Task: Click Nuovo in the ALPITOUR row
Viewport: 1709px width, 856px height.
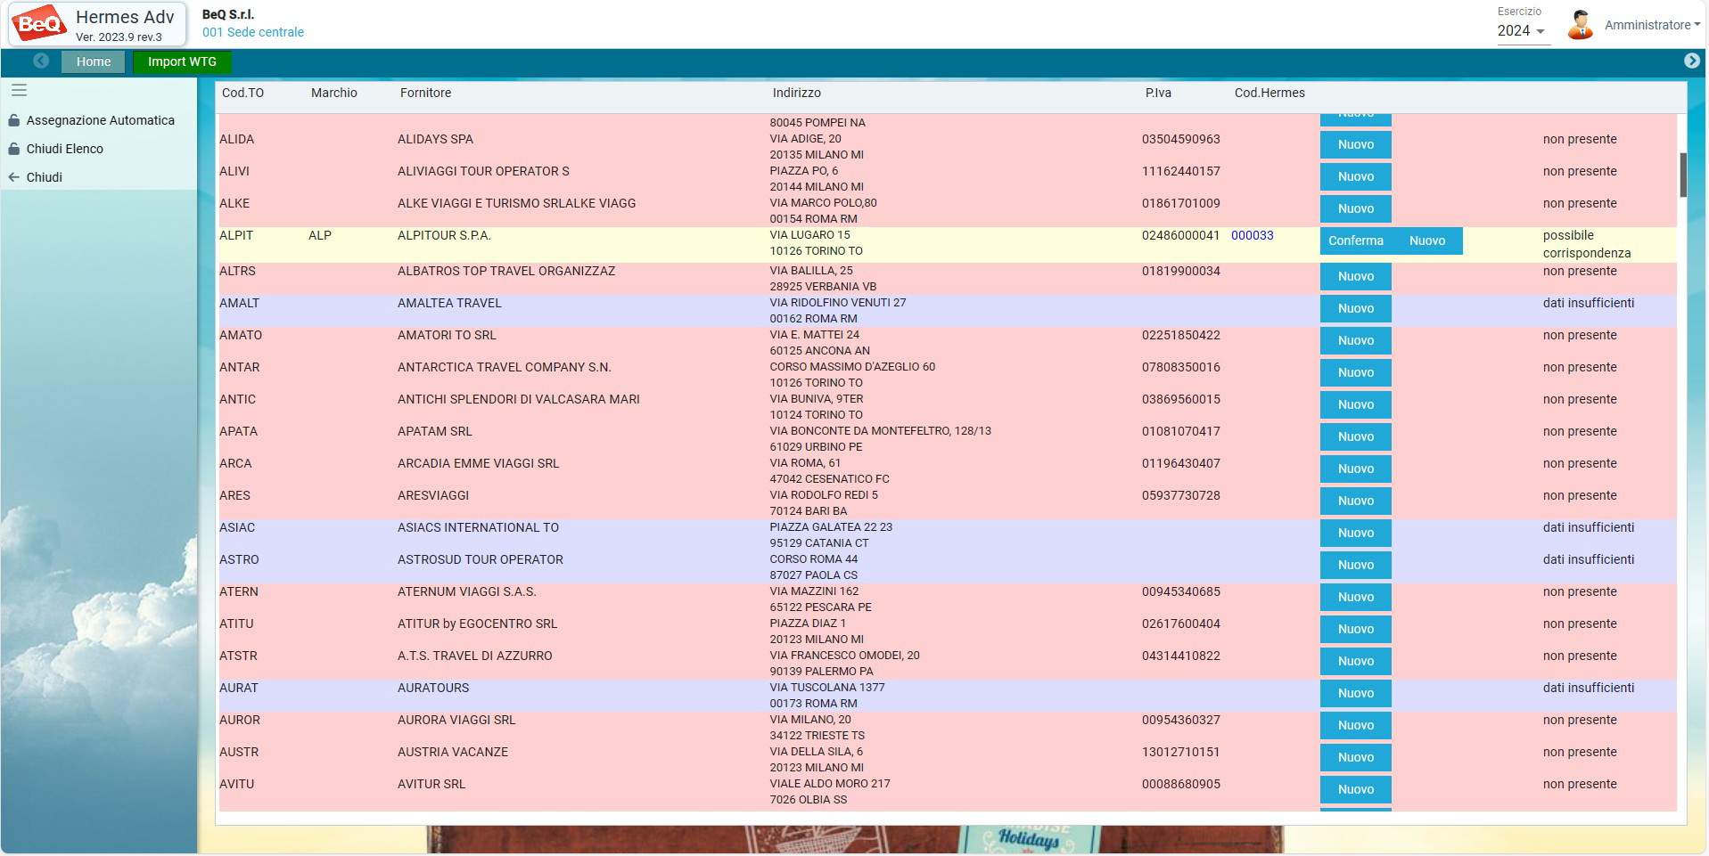Action: (x=1426, y=240)
